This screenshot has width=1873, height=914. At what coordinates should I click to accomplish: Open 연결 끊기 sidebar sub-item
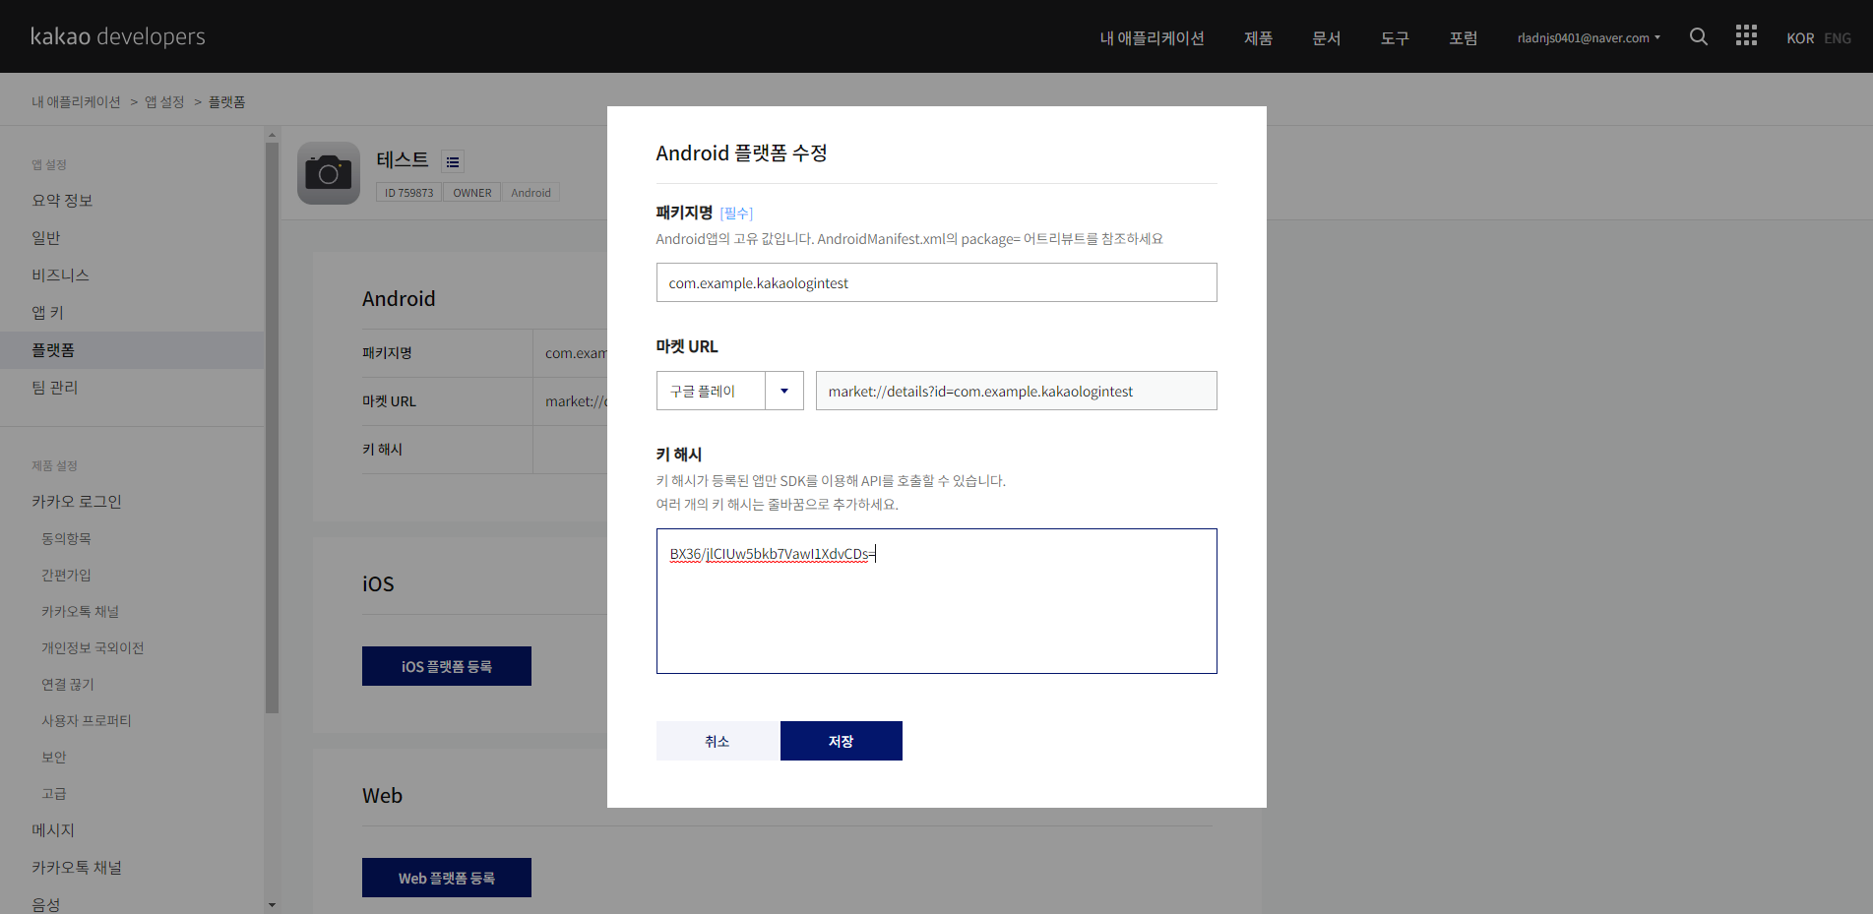pyautogui.click(x=68, y=685)
